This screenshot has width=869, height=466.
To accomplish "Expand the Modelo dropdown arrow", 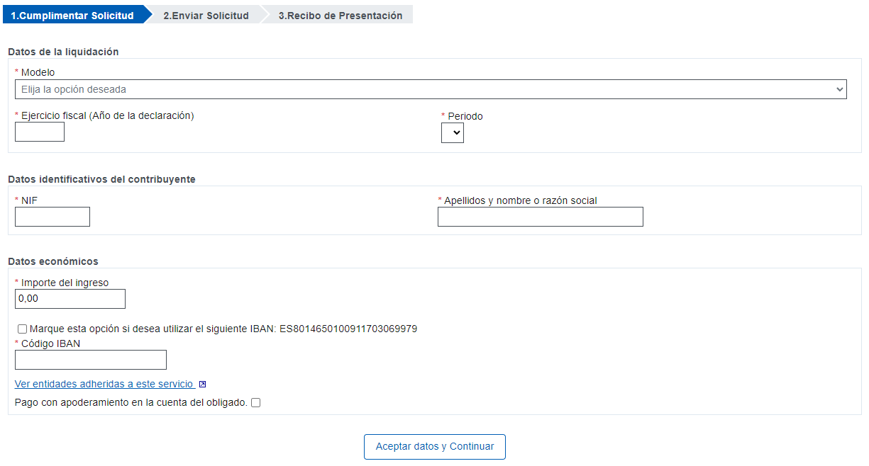I will 840,90.
